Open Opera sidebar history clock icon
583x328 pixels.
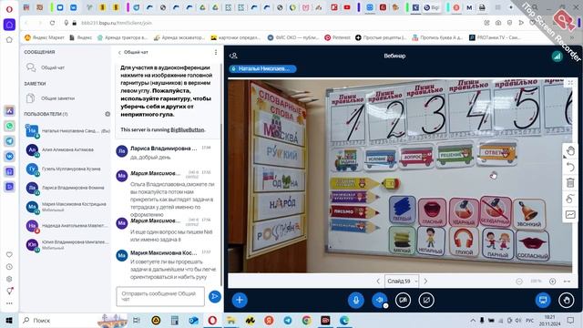coord(9,267)
